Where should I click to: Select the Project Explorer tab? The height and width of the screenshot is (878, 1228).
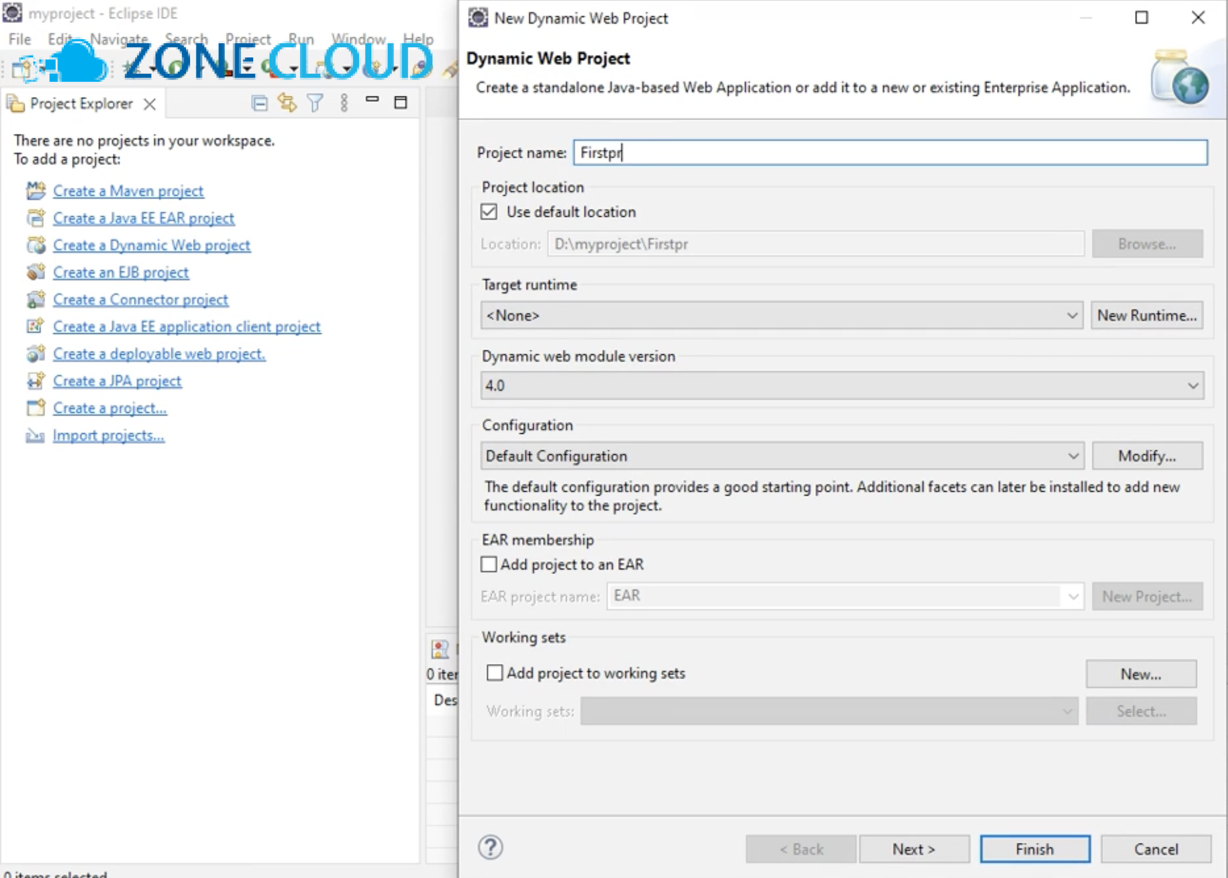pos(81,103)
